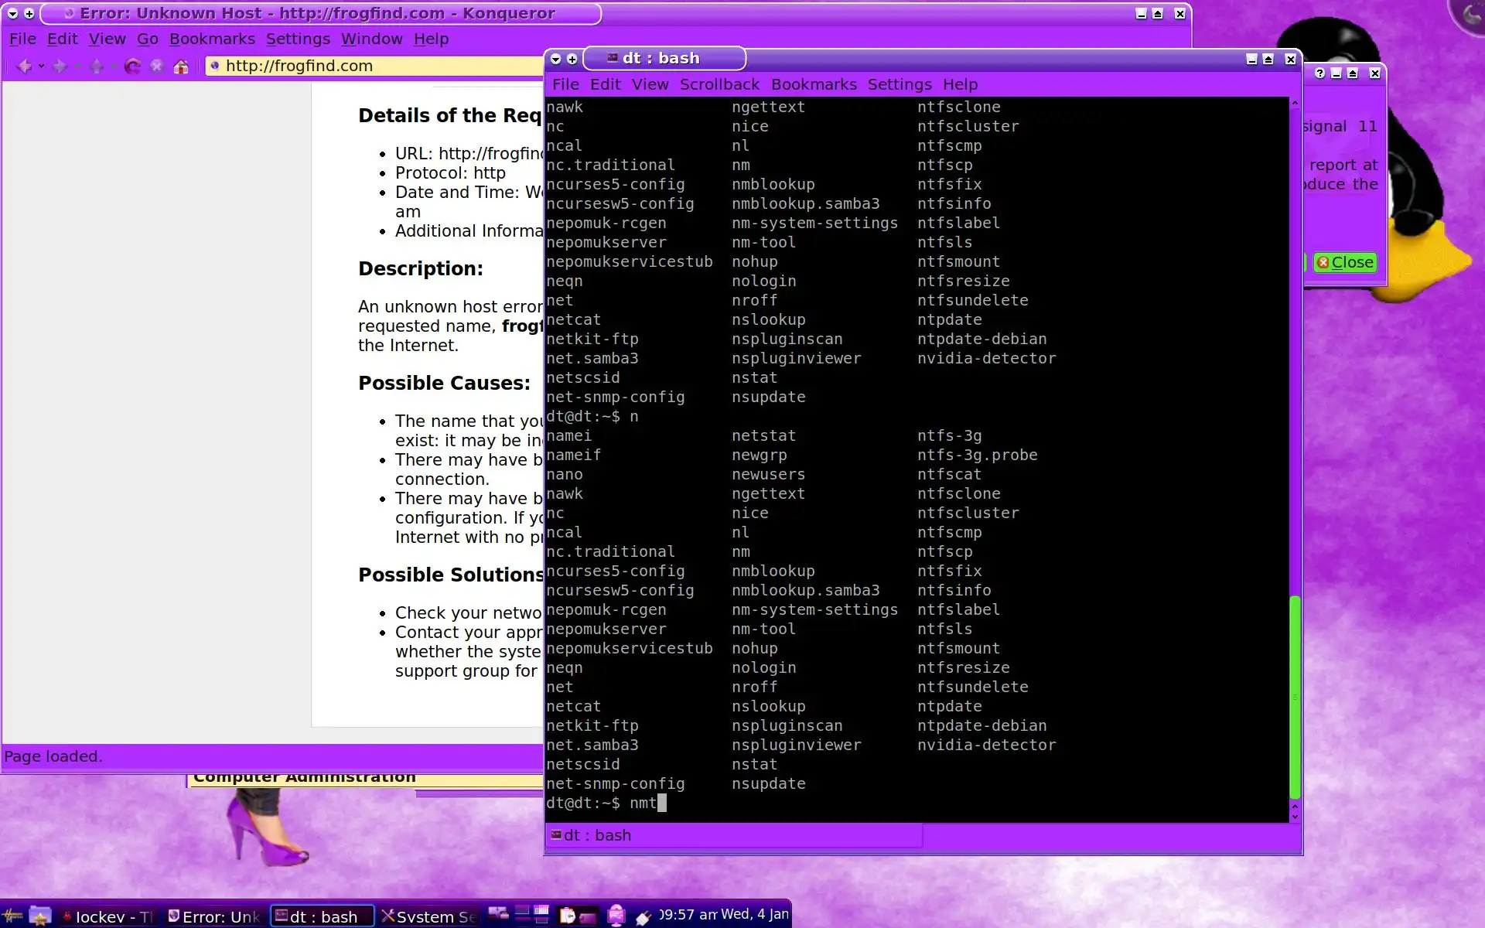Click the clipboard tray icon
The image size is (1485, 928).
[x=568, y=916]
